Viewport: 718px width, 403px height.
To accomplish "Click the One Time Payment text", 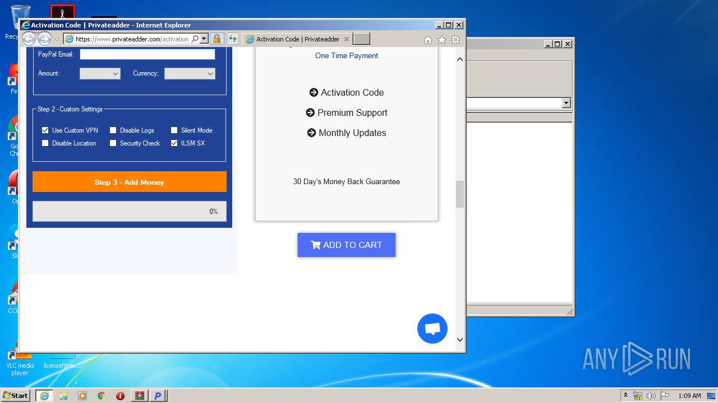I will 347,55.
